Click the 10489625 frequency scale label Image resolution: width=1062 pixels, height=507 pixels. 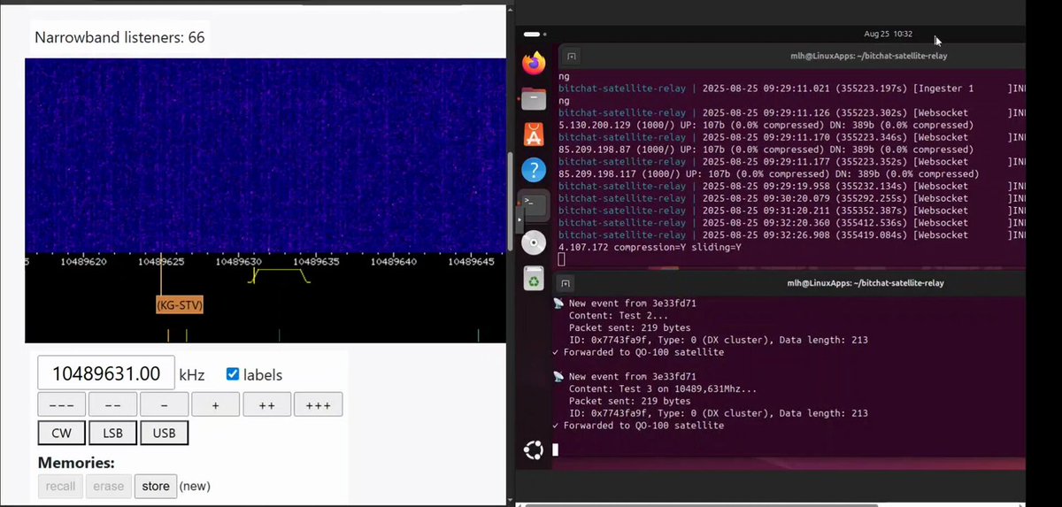click(161, 262)
